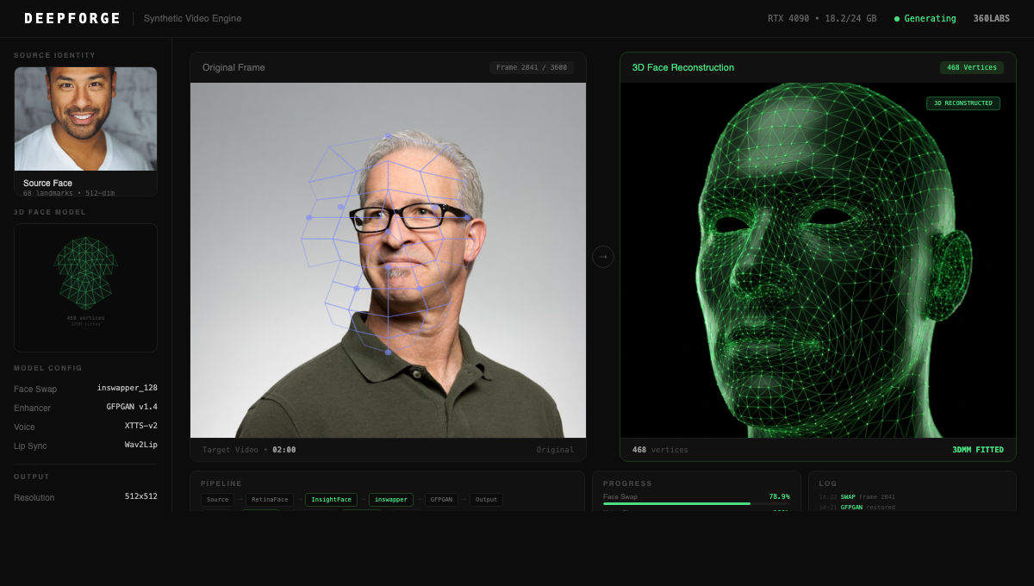Click the 468 Vertices badge

[972, 67]
